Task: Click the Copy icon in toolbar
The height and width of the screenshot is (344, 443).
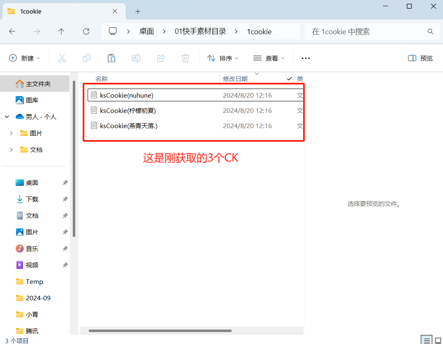Action: coord(87,58)
